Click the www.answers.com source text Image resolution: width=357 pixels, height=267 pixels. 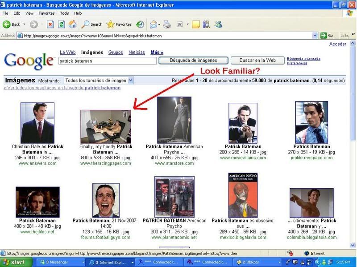pos(37,163)
